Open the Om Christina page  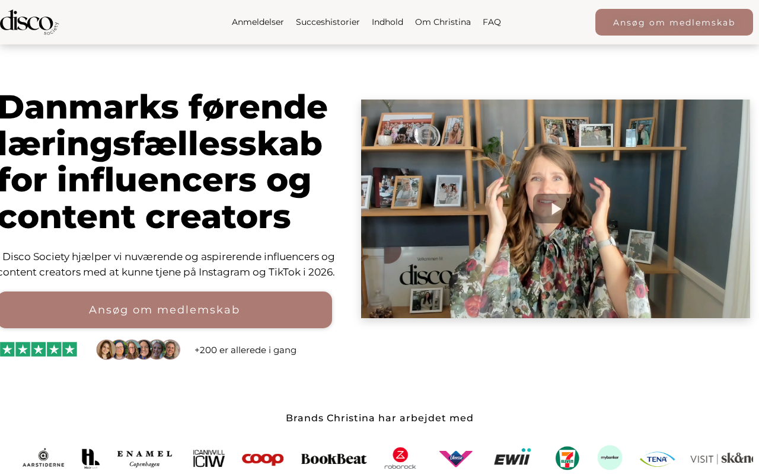tap(443, 22)
